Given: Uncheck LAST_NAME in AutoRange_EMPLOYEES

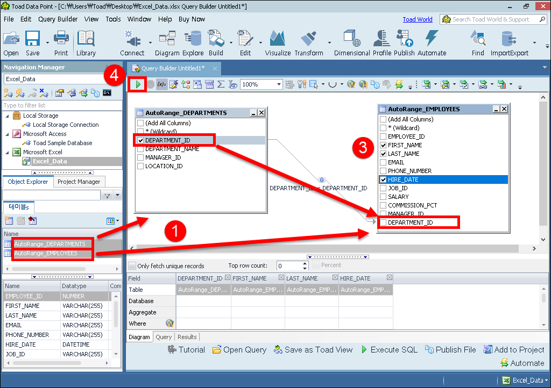Looking at the screenshot, I should pyautogui.click(x=383, y=154).
